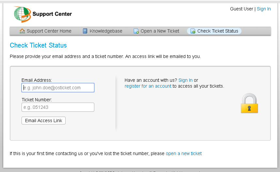Click the new ticket document icon

(136, 31)
